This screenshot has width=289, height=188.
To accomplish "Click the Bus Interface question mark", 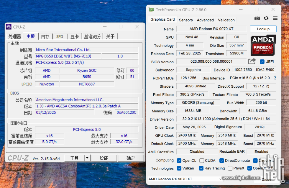I will [275, 78].
